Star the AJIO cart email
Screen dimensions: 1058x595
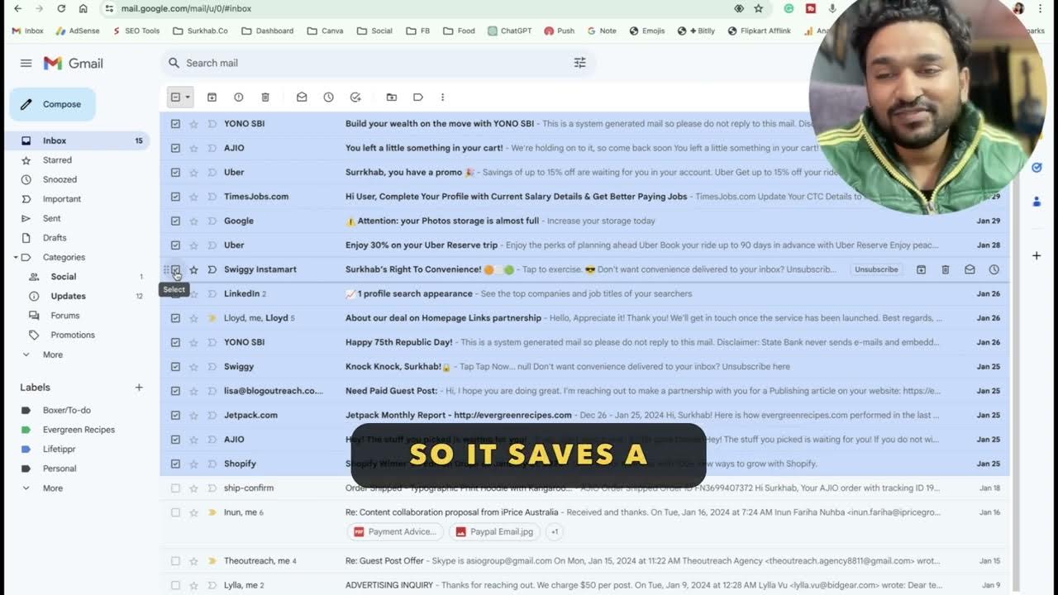pyautogui.click(x=193, y=148)
